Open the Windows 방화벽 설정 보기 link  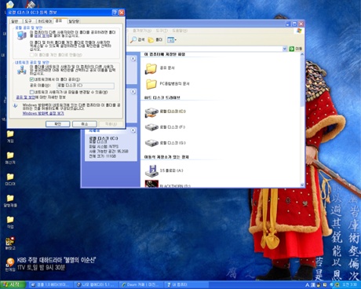pyautogui.click(x=43, y=113)
